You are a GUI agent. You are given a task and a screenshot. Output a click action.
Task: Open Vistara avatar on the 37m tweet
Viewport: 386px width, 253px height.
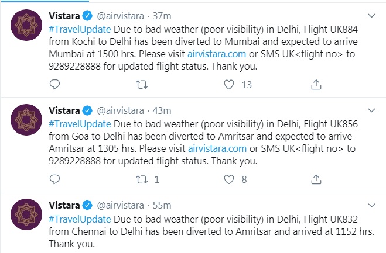(26, 25)
